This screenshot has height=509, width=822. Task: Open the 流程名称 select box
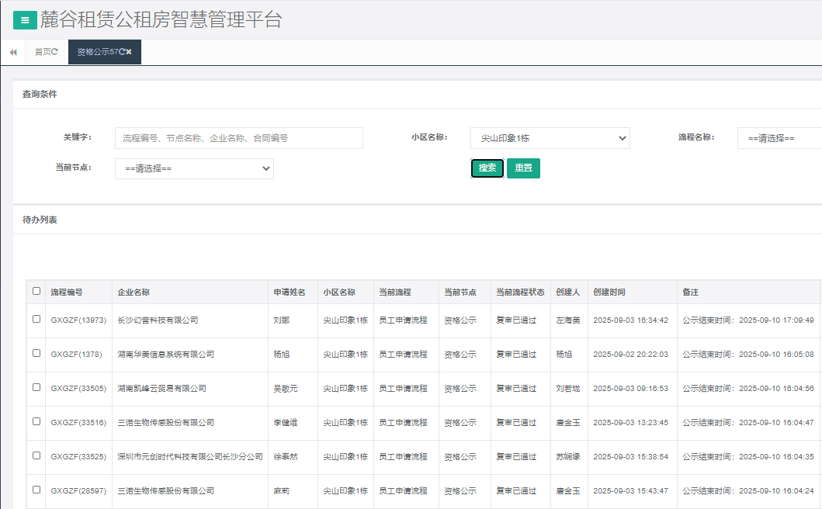[779, 138]
